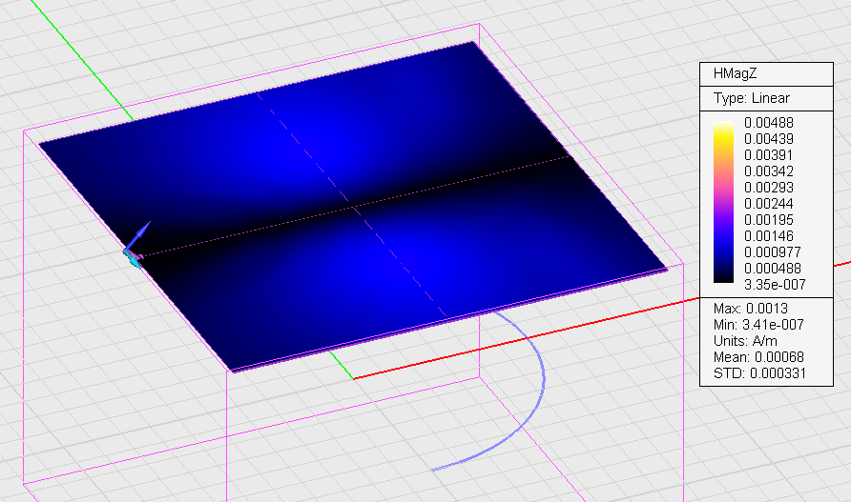Screen dimensions: 851x502
Task: Click the 3.35e-007 minimum scale value
Action: click(775, 284)
